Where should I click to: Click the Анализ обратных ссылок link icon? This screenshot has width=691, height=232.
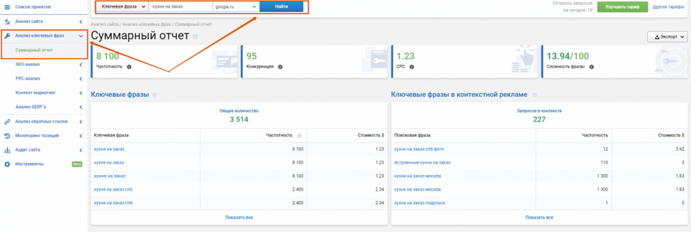pos(7,121)
